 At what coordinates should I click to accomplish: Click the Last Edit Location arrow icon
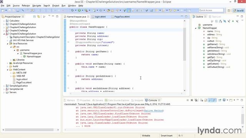[x=170, y=10]
